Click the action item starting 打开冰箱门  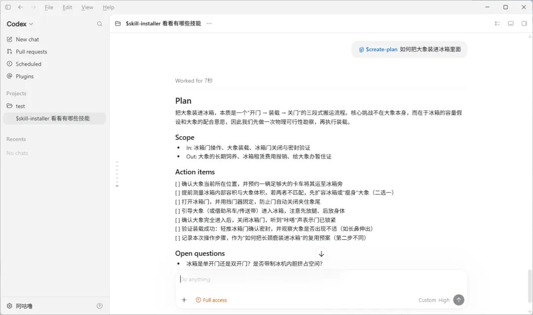(248, 202)
